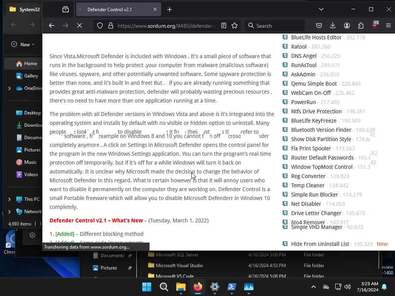395x296 pixels.
Task: Open Firefox downloads panel
Action: (333, 26)
